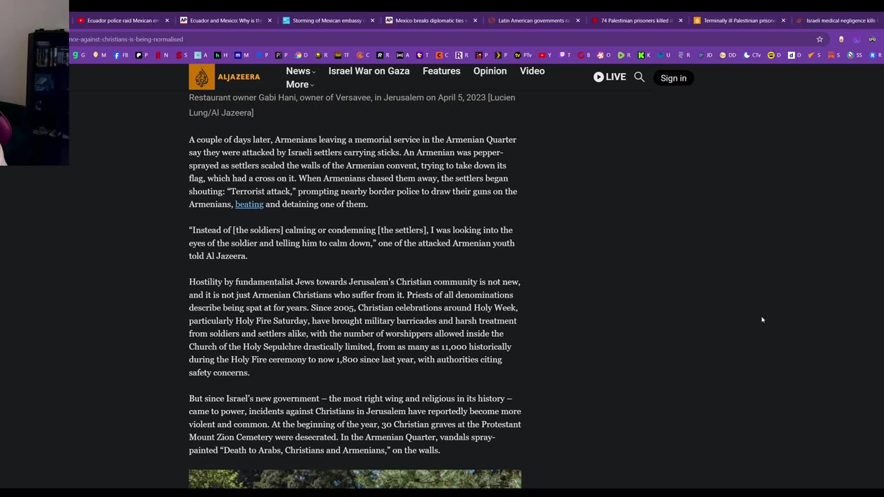The image size is (884, 497).
Task: Close the Ecuador police raid tab
Action: (166, 21)
